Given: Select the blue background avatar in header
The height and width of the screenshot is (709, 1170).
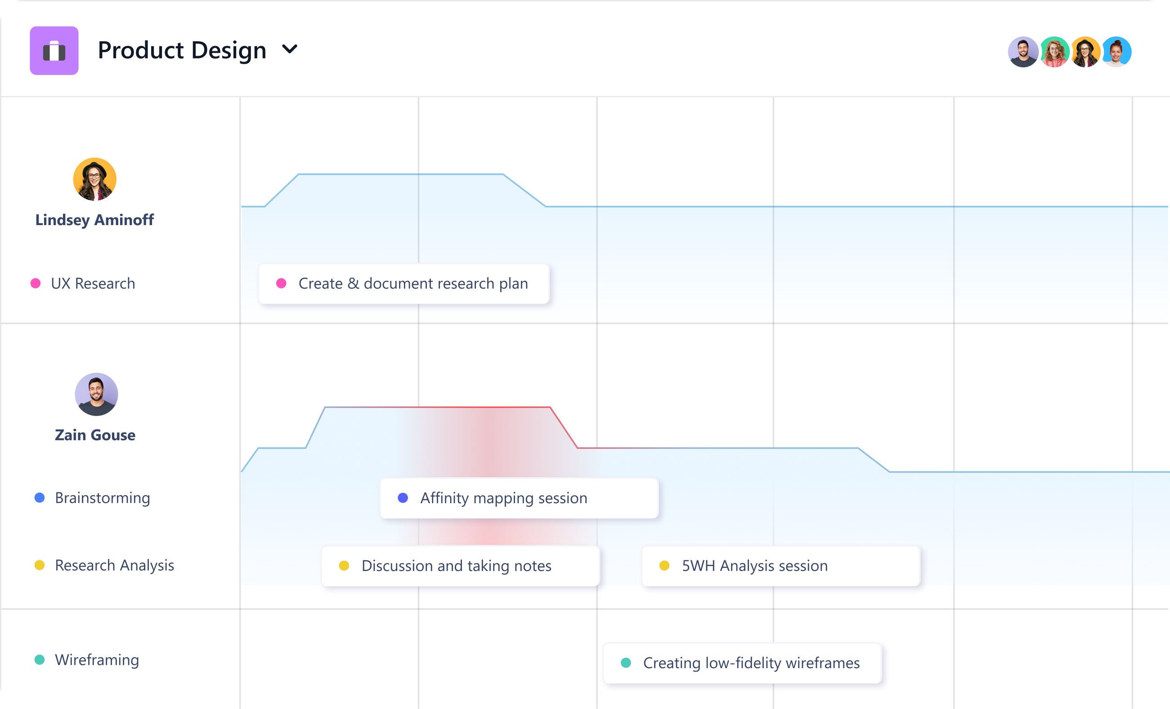Looking at the screenshot, I should (x=1117, y=52).
